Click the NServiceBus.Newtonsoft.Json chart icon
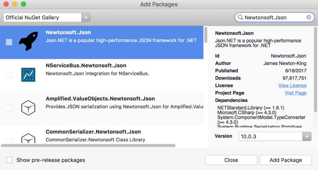The height and width of the screenshot is (170, 318). pos(28,75)
